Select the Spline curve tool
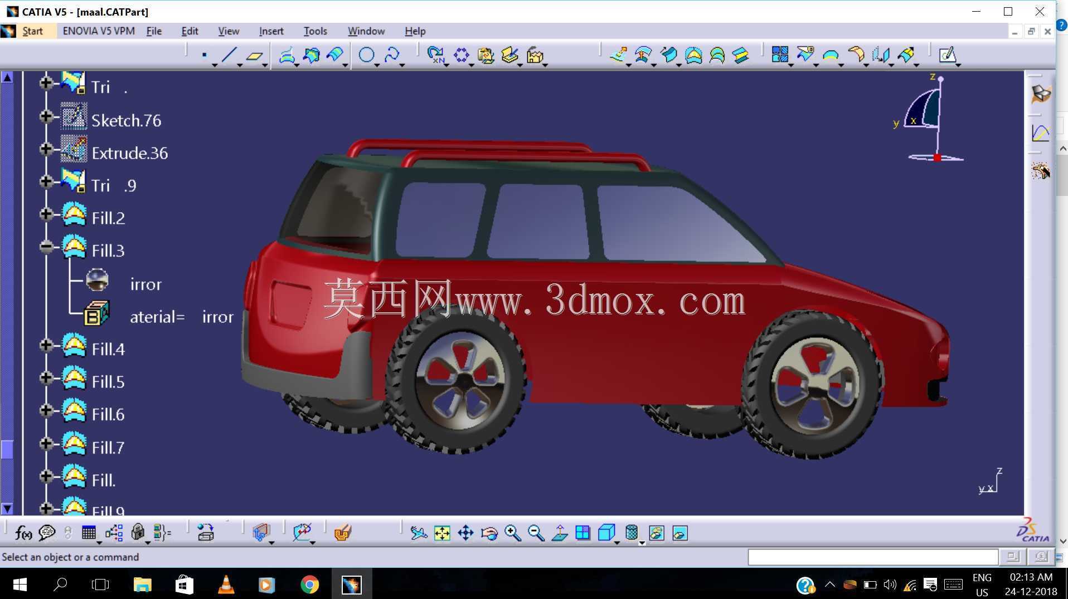The image size is (1068, 599). pyautogui.click(x=392, y=55)
